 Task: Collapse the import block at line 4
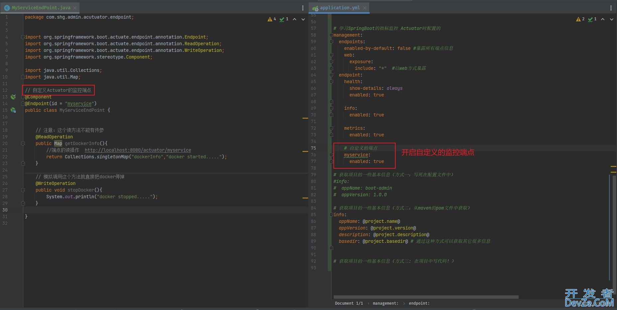[x=23, y=37]
